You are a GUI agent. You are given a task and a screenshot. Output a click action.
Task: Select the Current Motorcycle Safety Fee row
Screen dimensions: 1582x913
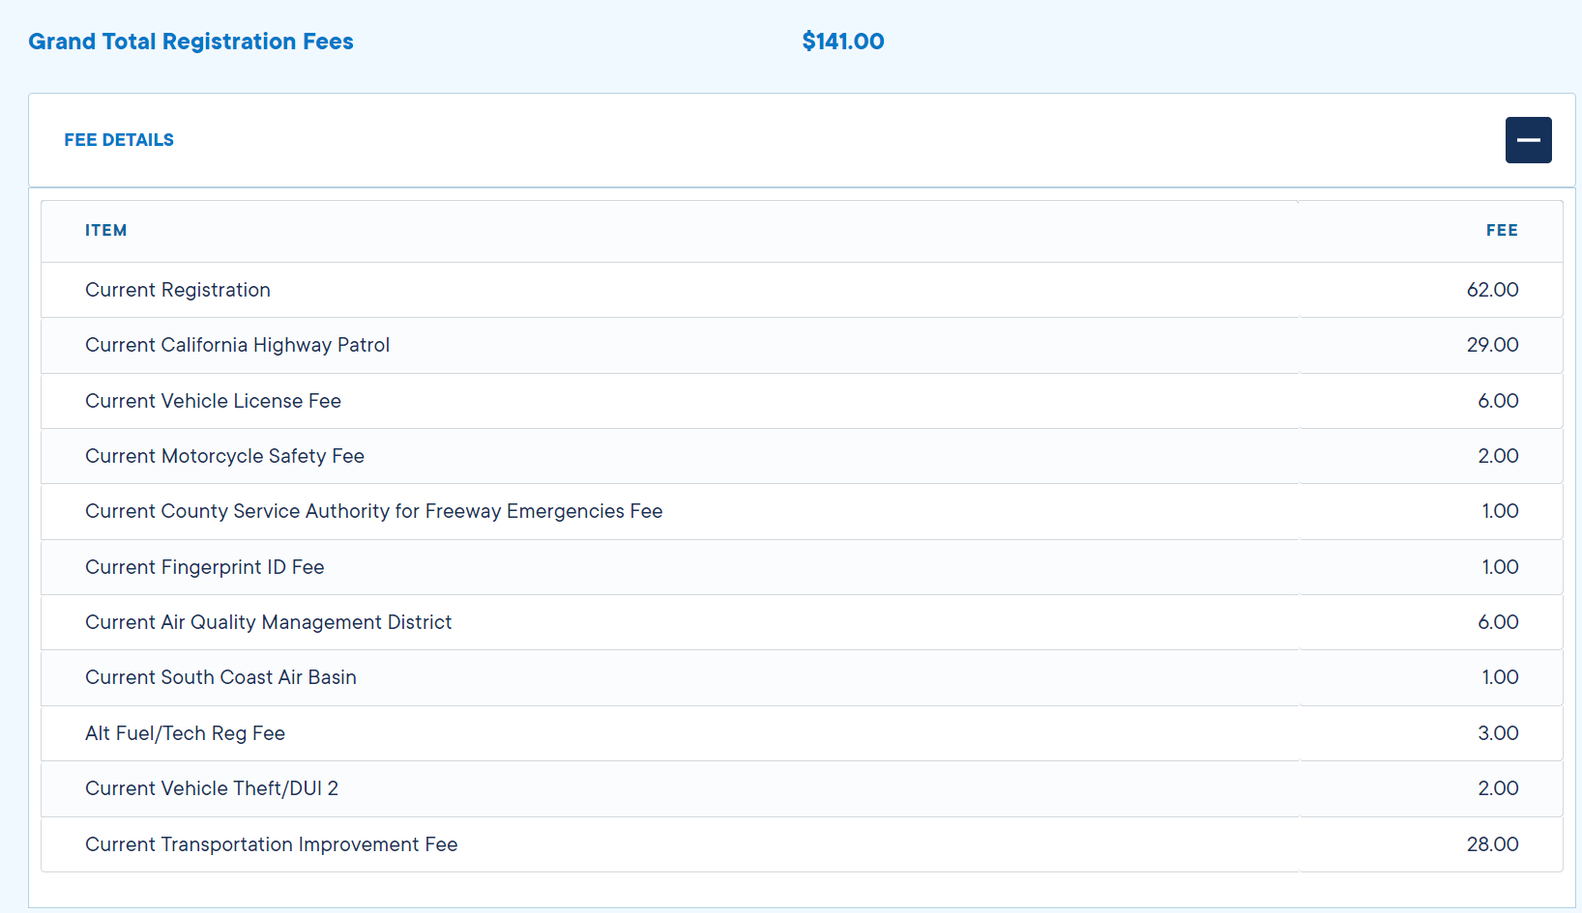tap(224, 456)
